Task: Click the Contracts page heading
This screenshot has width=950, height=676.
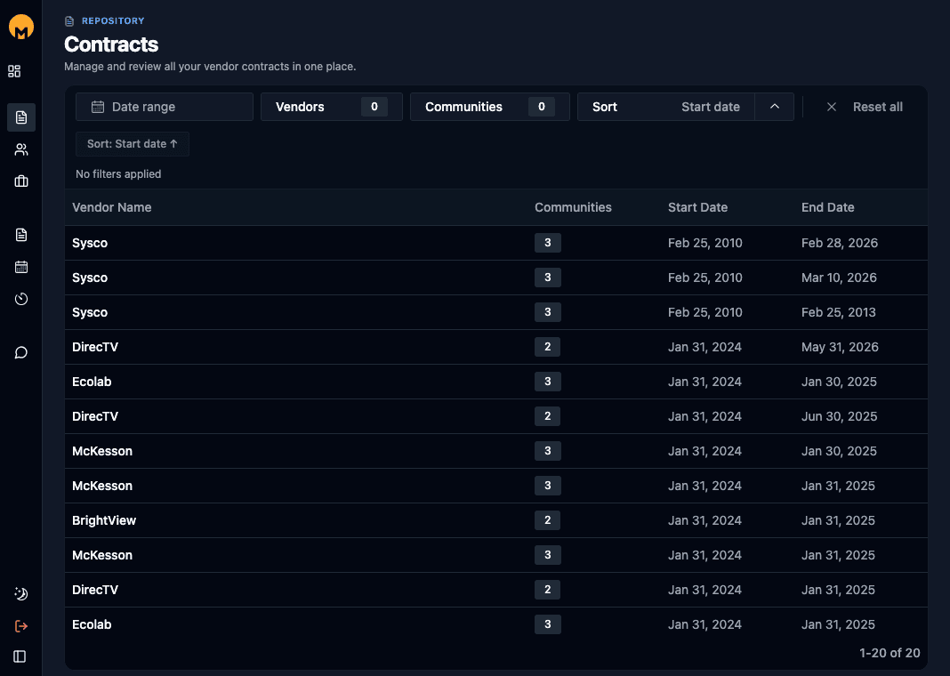Action: pos(111,44)
